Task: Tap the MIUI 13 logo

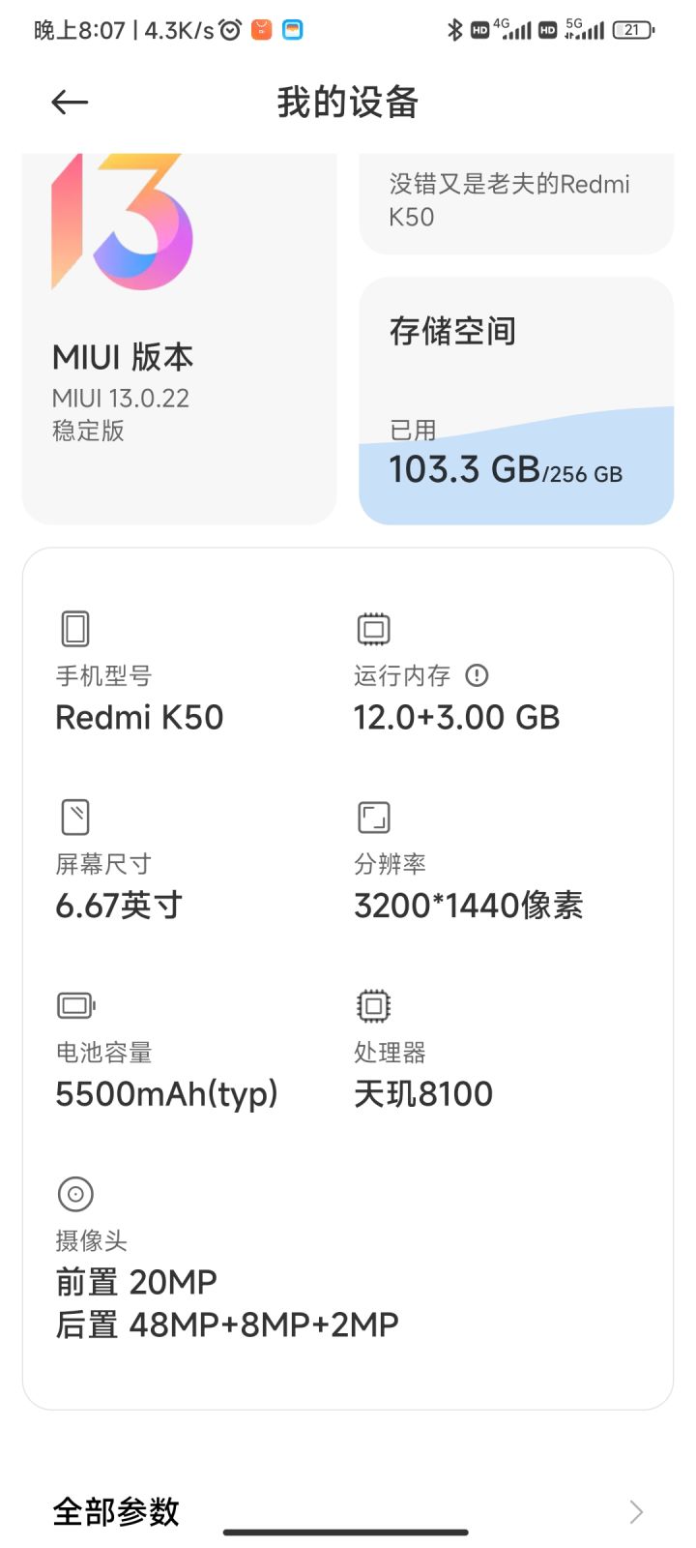Action: point(123,223)
